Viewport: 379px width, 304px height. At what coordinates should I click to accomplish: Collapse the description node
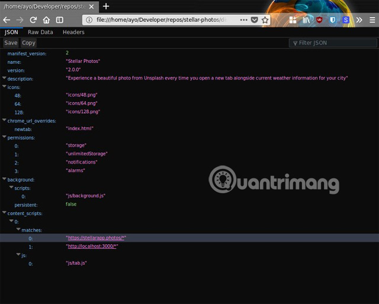click(4, 78)
